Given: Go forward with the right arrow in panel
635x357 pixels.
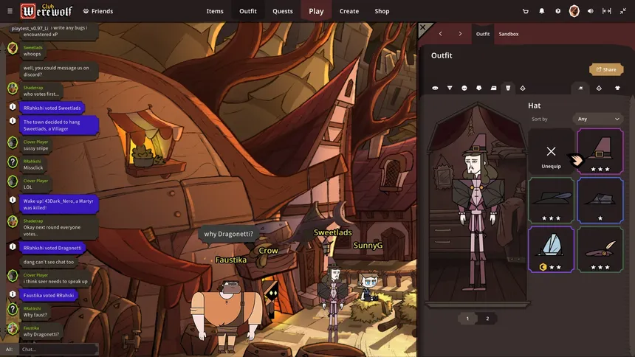Looking at the screenshot, I should click(x=460, y=34).
